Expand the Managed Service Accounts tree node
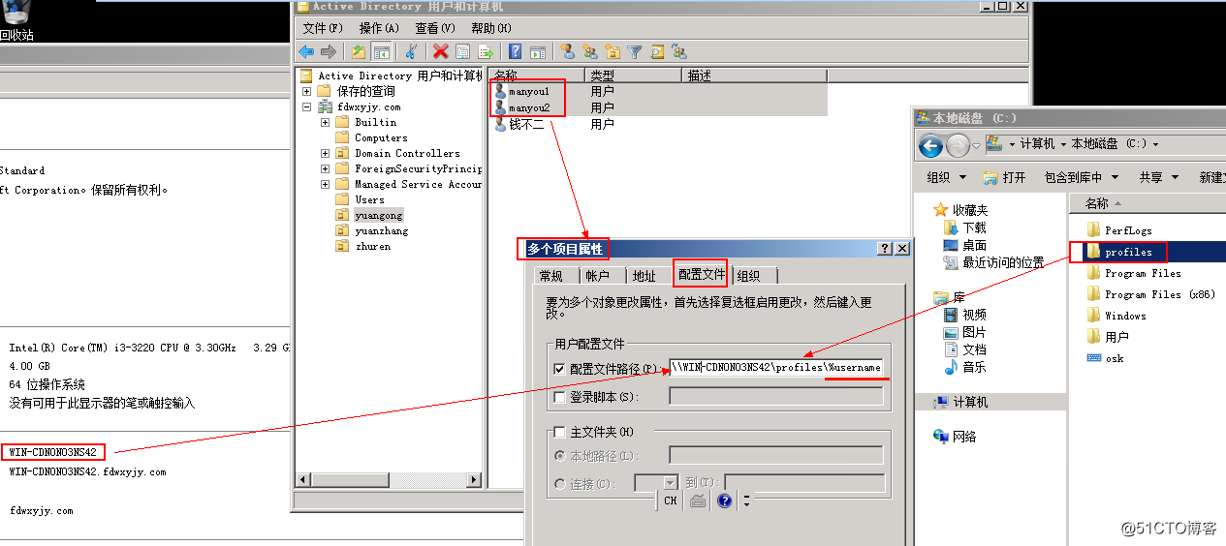 coord(326,184)
